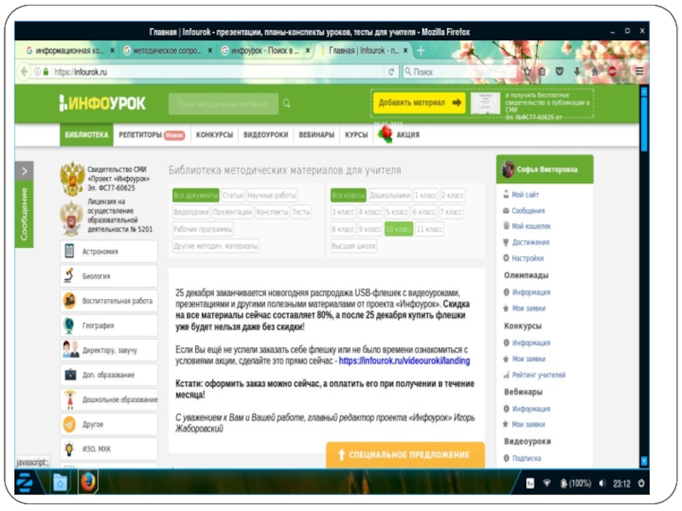Open the Достижения link
This screenshot has width=682, height=511.
[x=530, y=243]
